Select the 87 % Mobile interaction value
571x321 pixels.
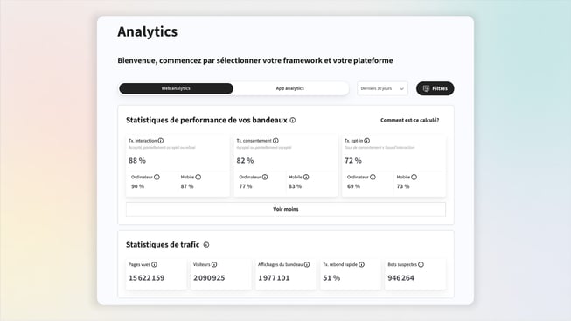pos(187,186)
